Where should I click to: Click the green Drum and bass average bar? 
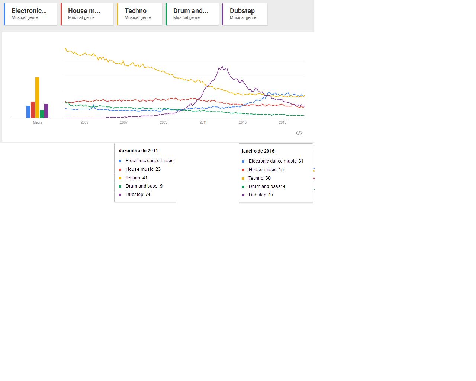click(42, 114)
